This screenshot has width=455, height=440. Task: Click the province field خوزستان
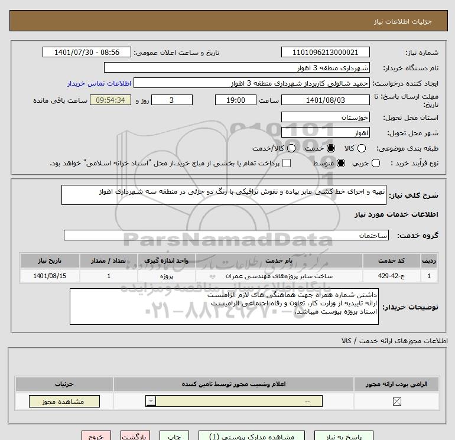(x=325, y=117)
